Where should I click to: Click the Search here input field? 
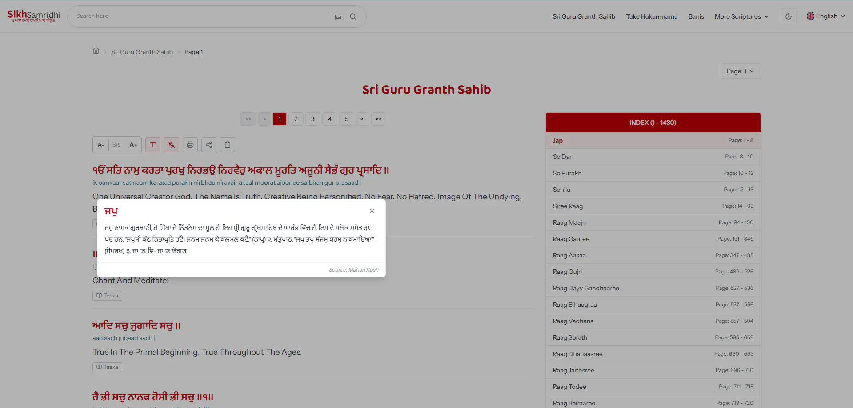(x=202, y=16)
